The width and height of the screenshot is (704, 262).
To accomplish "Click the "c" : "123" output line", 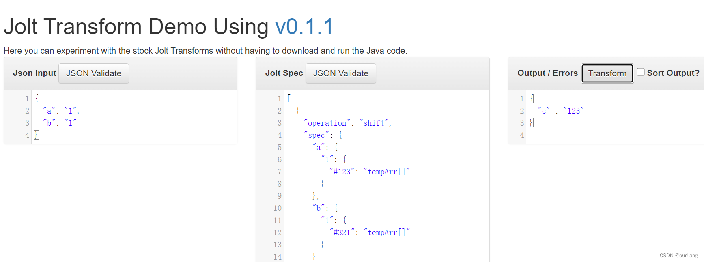I will (x=561, y=111).
